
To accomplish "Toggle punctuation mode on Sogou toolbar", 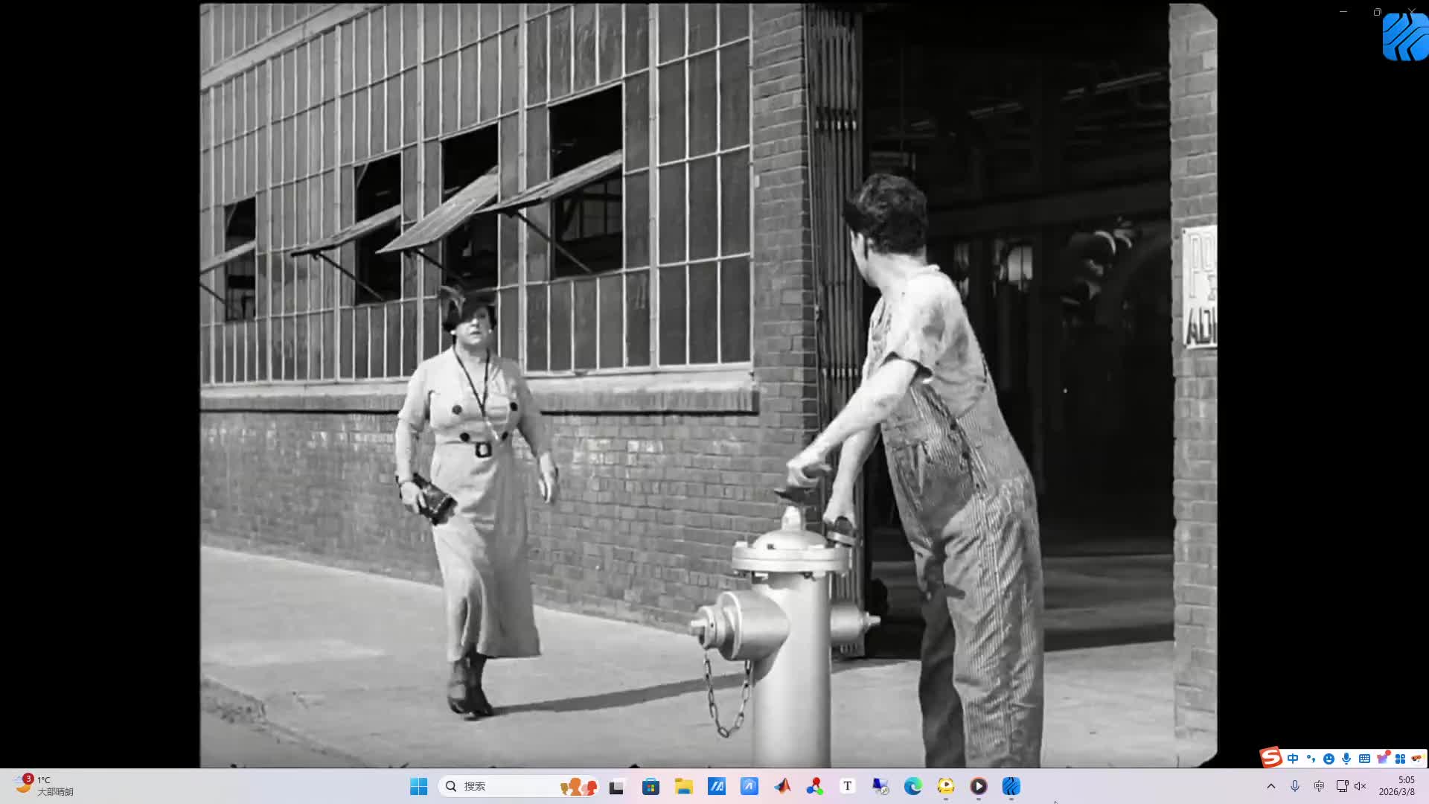I will click(1311, 759).
